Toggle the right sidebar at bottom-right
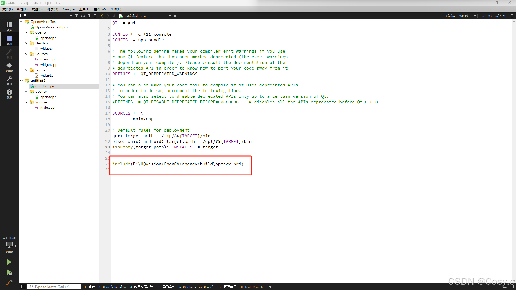Screen dimensions: 516x290 tap(512, 287)
